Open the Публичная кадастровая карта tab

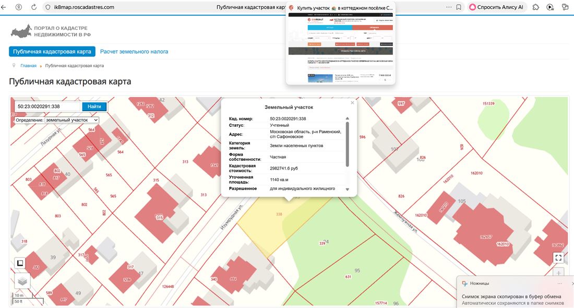pyautogui.click(x=52, y=52)
